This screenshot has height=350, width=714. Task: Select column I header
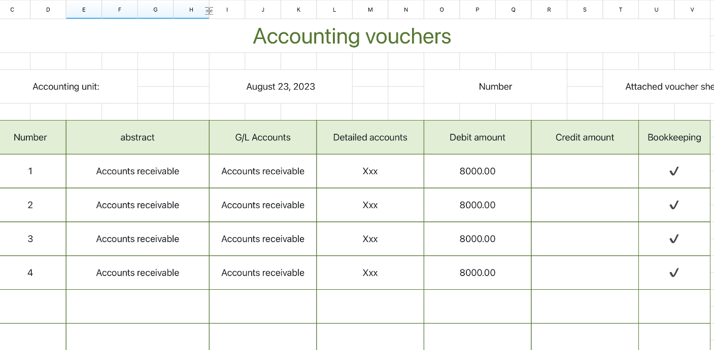point(227,10)
